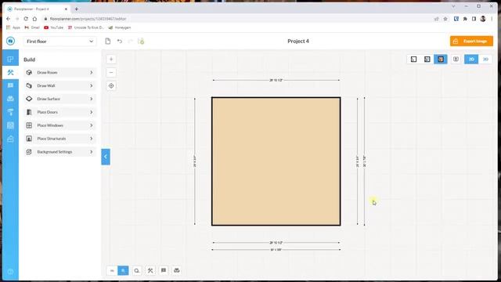Open the YouTube bookmark
Viewport: 501px width, 282px height.
(54, 27)
